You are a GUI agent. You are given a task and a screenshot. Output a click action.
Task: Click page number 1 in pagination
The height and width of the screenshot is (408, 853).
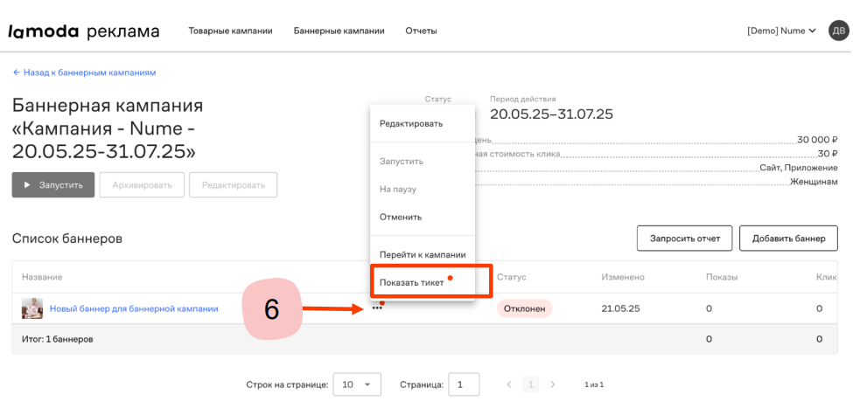[x=530, y=384]
